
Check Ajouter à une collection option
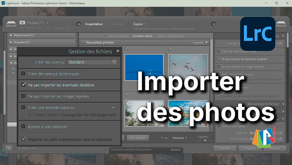pyautogui.click(x=23, y=127)
